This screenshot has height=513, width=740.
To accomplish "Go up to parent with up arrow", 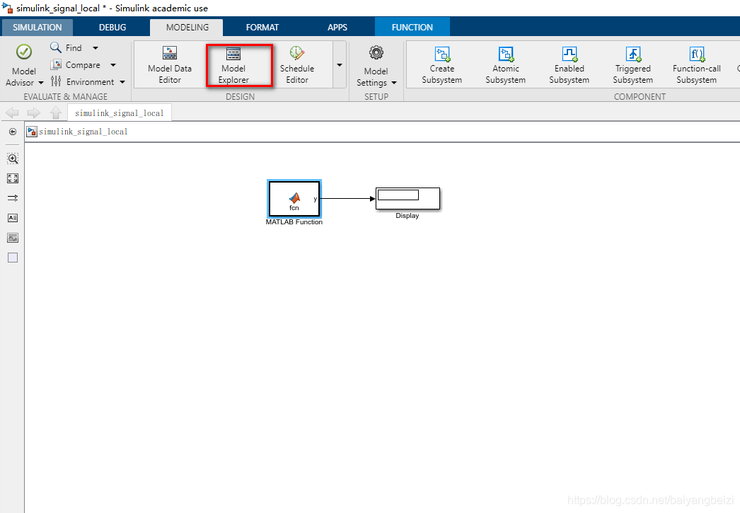I will [56, 113].
